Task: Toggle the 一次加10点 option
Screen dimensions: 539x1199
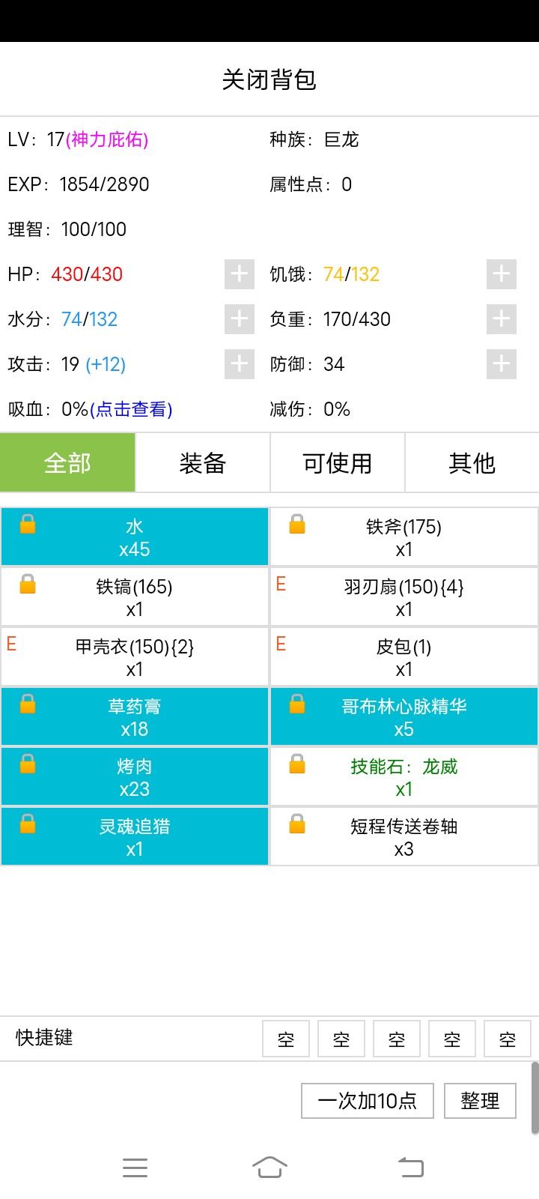Action: click(x=367, y=1100)
